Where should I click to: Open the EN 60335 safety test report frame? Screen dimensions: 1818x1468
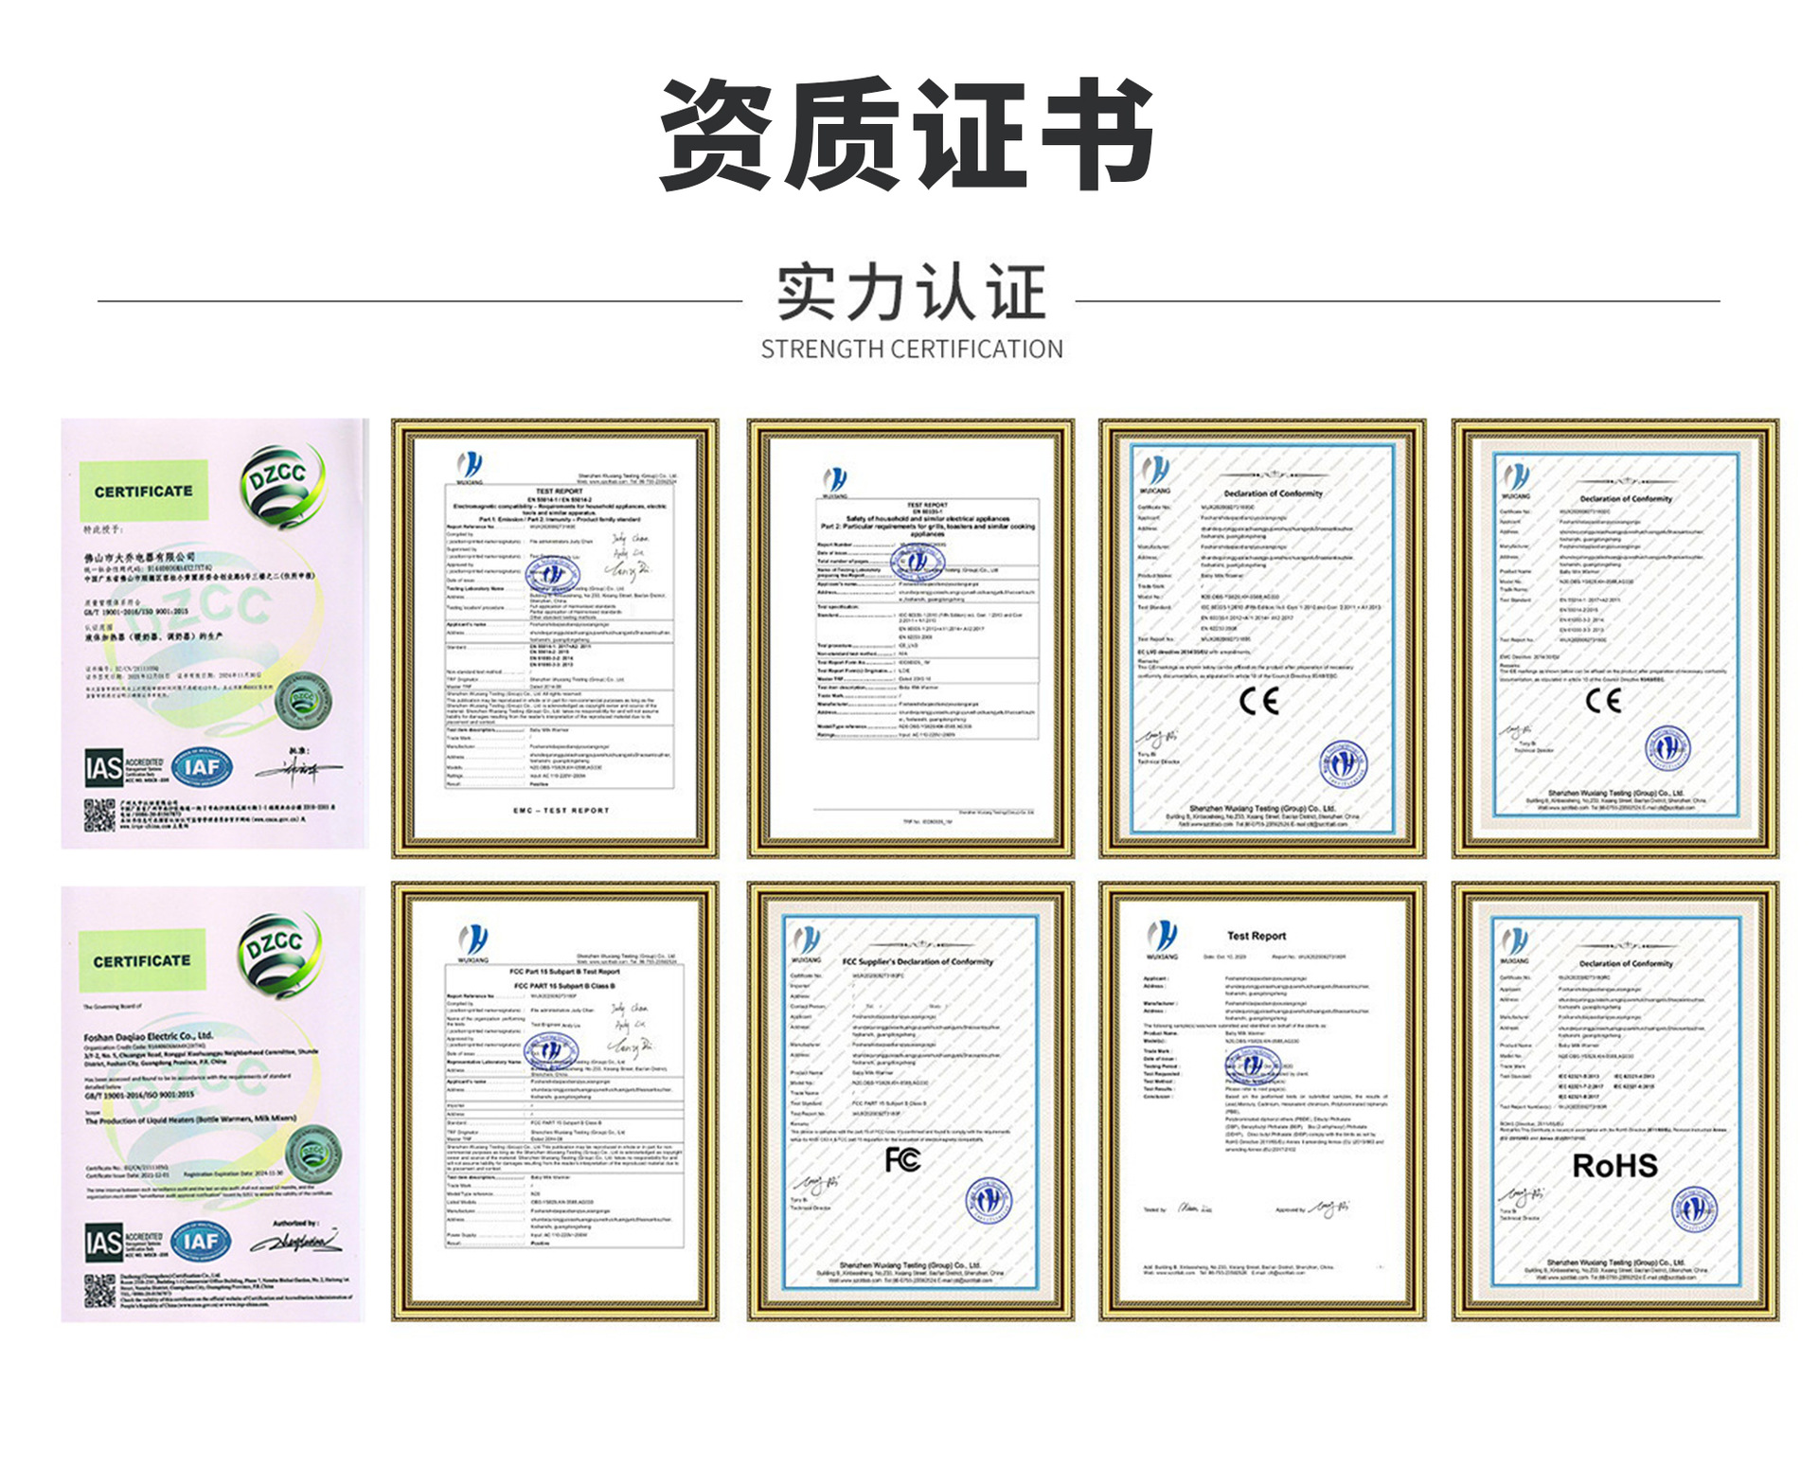click(911, 637)
